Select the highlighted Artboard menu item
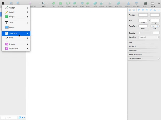Image resolution: width=161 pixels, height=120 pixels. (16, 34)
